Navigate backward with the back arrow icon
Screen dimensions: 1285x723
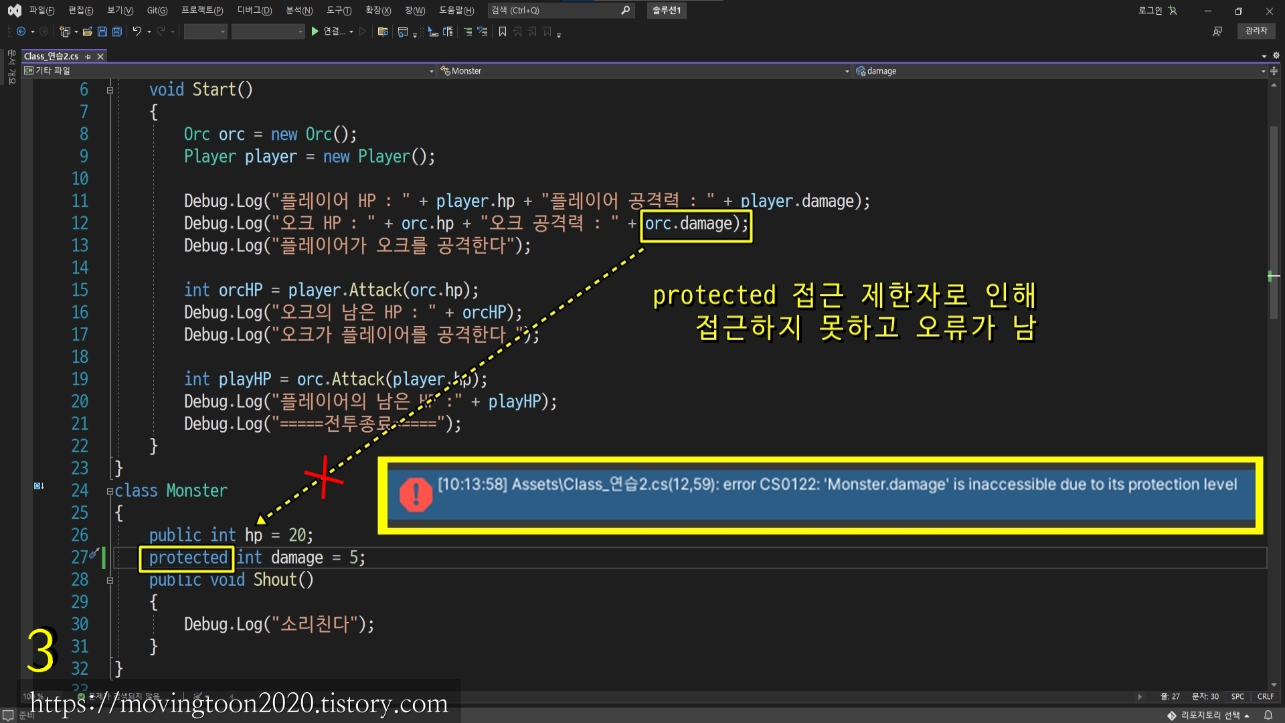21,31
